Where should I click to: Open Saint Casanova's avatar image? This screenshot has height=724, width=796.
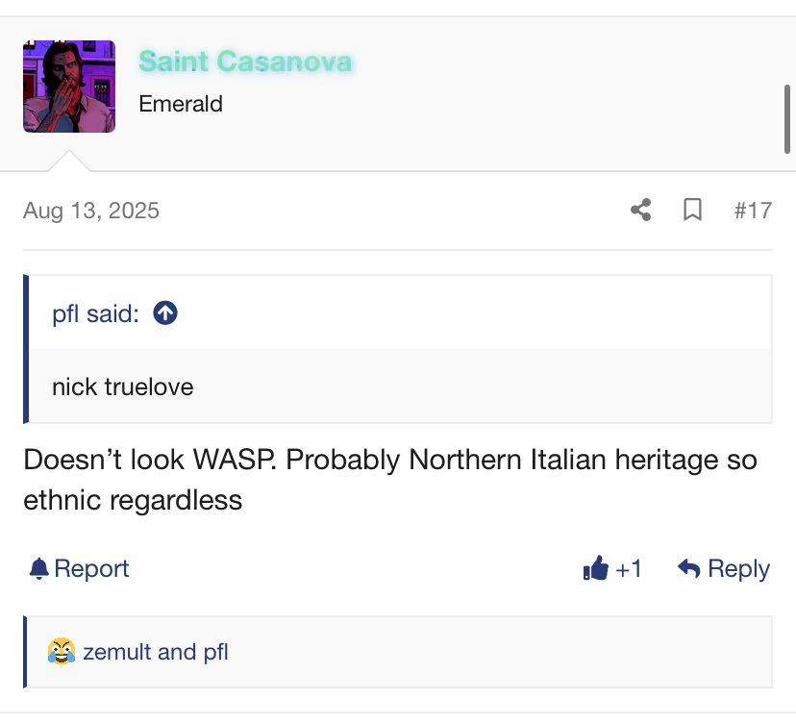(x=69, y=87)
